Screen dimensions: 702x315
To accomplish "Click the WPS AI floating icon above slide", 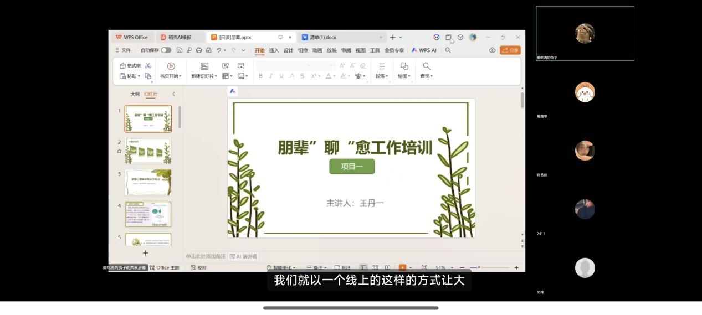I will tap(233, 91).
